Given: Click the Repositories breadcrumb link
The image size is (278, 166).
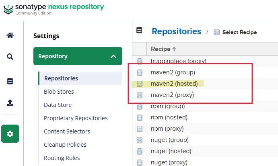Looking at the screenshot, I should (176, 31).
